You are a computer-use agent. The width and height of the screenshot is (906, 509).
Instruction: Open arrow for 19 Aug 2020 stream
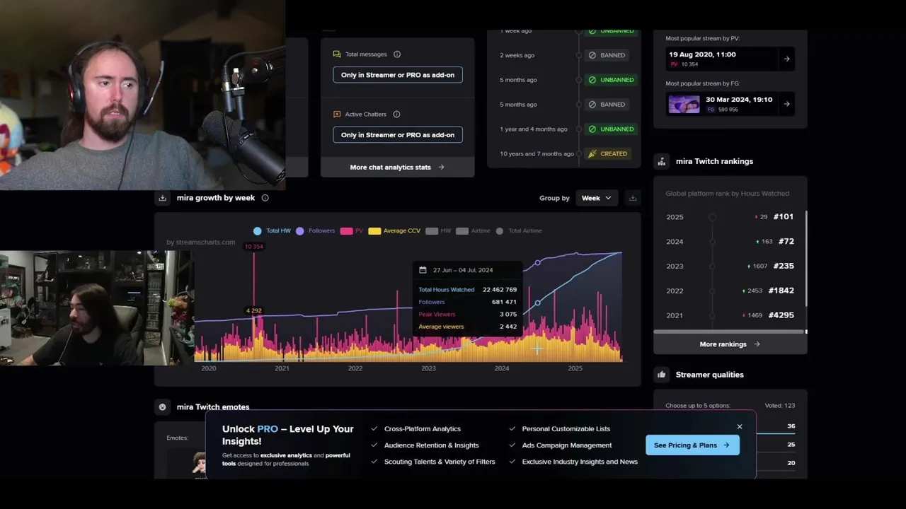click(x=786, y=59)
